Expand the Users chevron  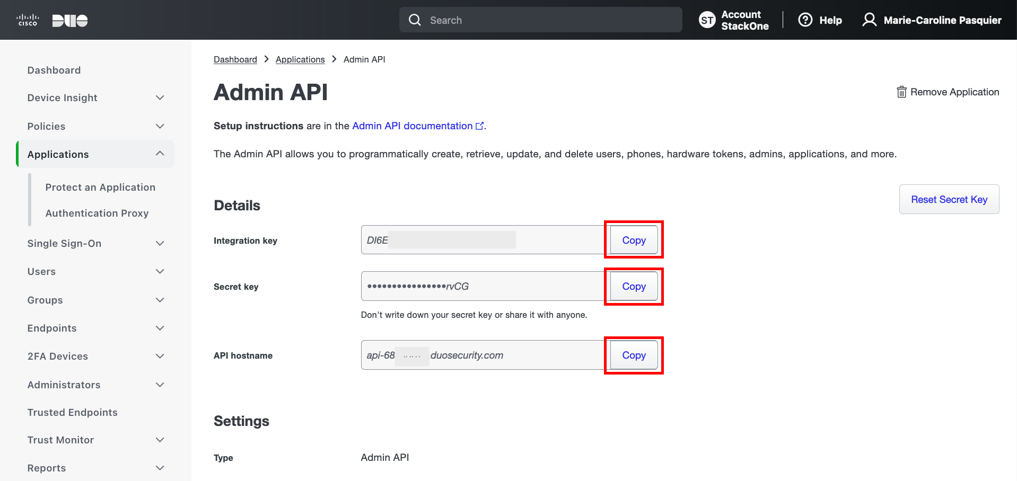point(160,272)
